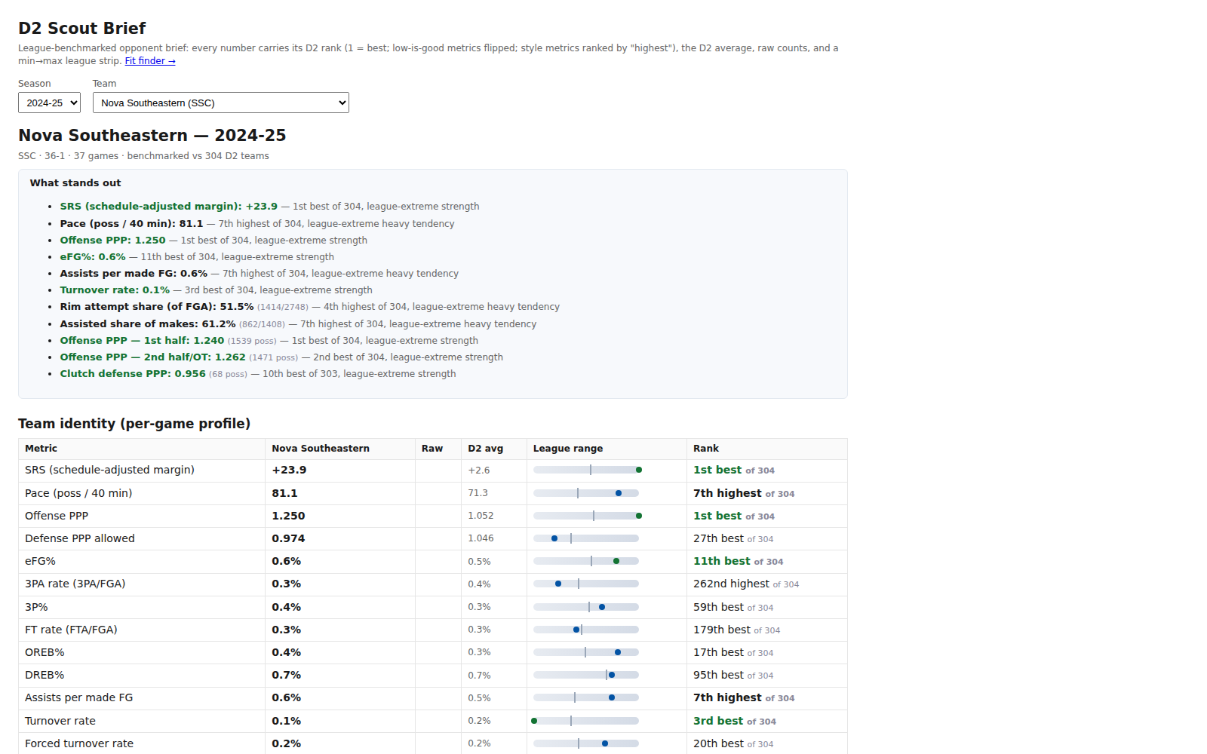1207x754 pixels.
Task: Click the D2 avg 71.3 in the Pace row
Action: 478,493
